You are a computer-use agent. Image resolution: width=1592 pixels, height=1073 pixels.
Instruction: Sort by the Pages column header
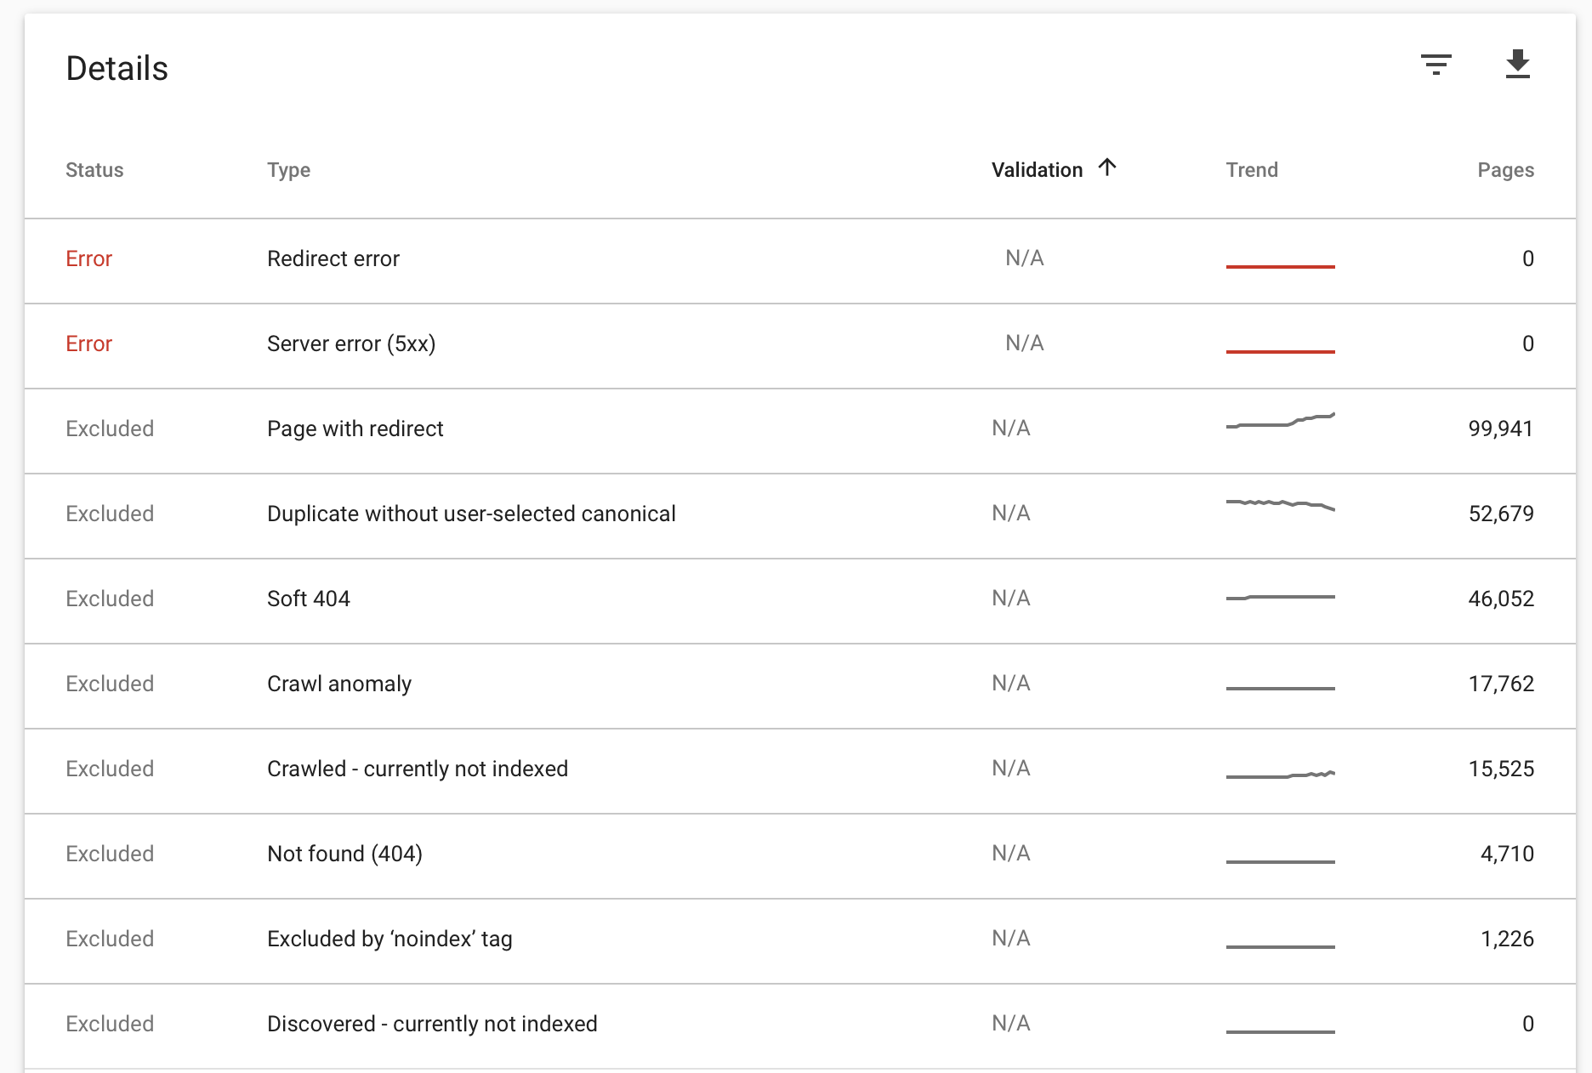[1505, 170]
